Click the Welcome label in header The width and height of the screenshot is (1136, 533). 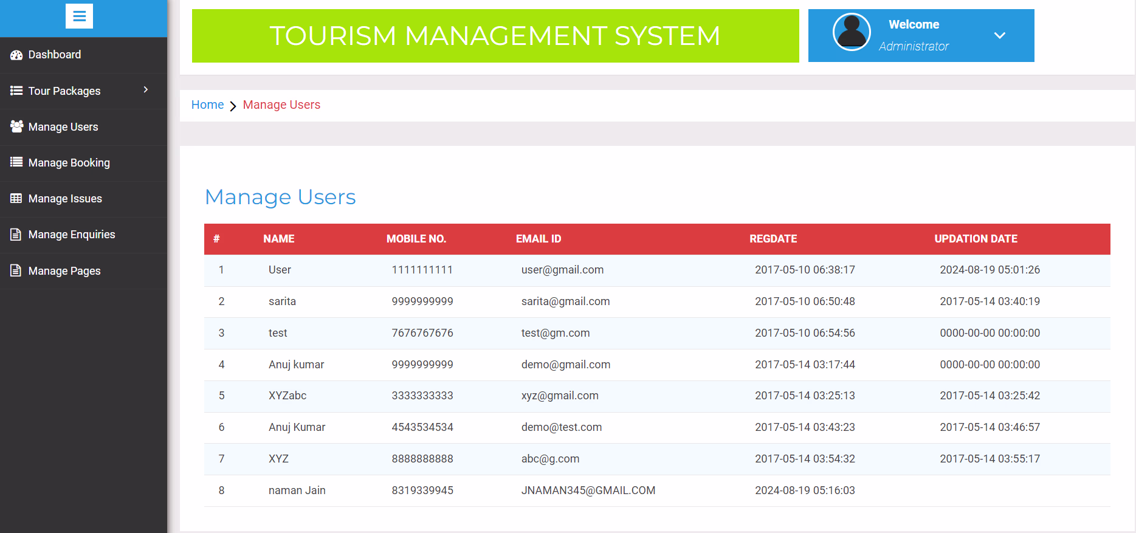pyautogui.click(x=914, y=24)
